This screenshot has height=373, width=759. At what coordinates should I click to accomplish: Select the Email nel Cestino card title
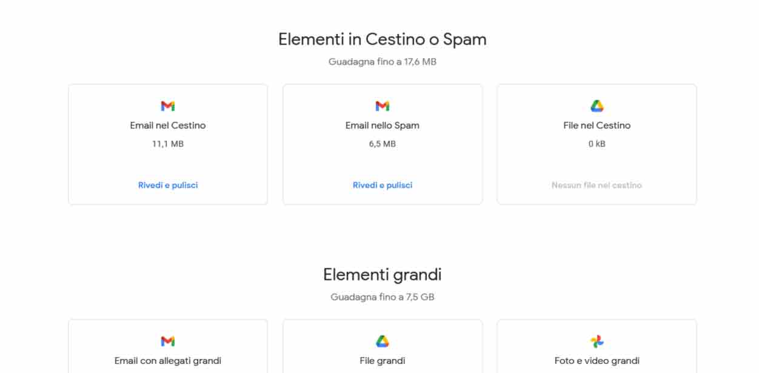coord(168,126)
